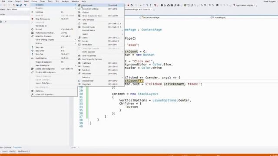Screen dimensions: 278x156
Task: Click the Breakpoints window icon
Action: pos(79,5)
